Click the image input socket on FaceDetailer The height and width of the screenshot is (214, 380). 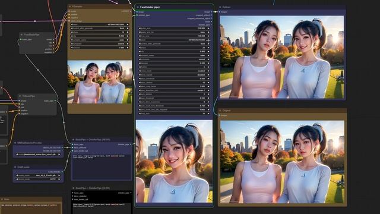click(x=137, y=12)
